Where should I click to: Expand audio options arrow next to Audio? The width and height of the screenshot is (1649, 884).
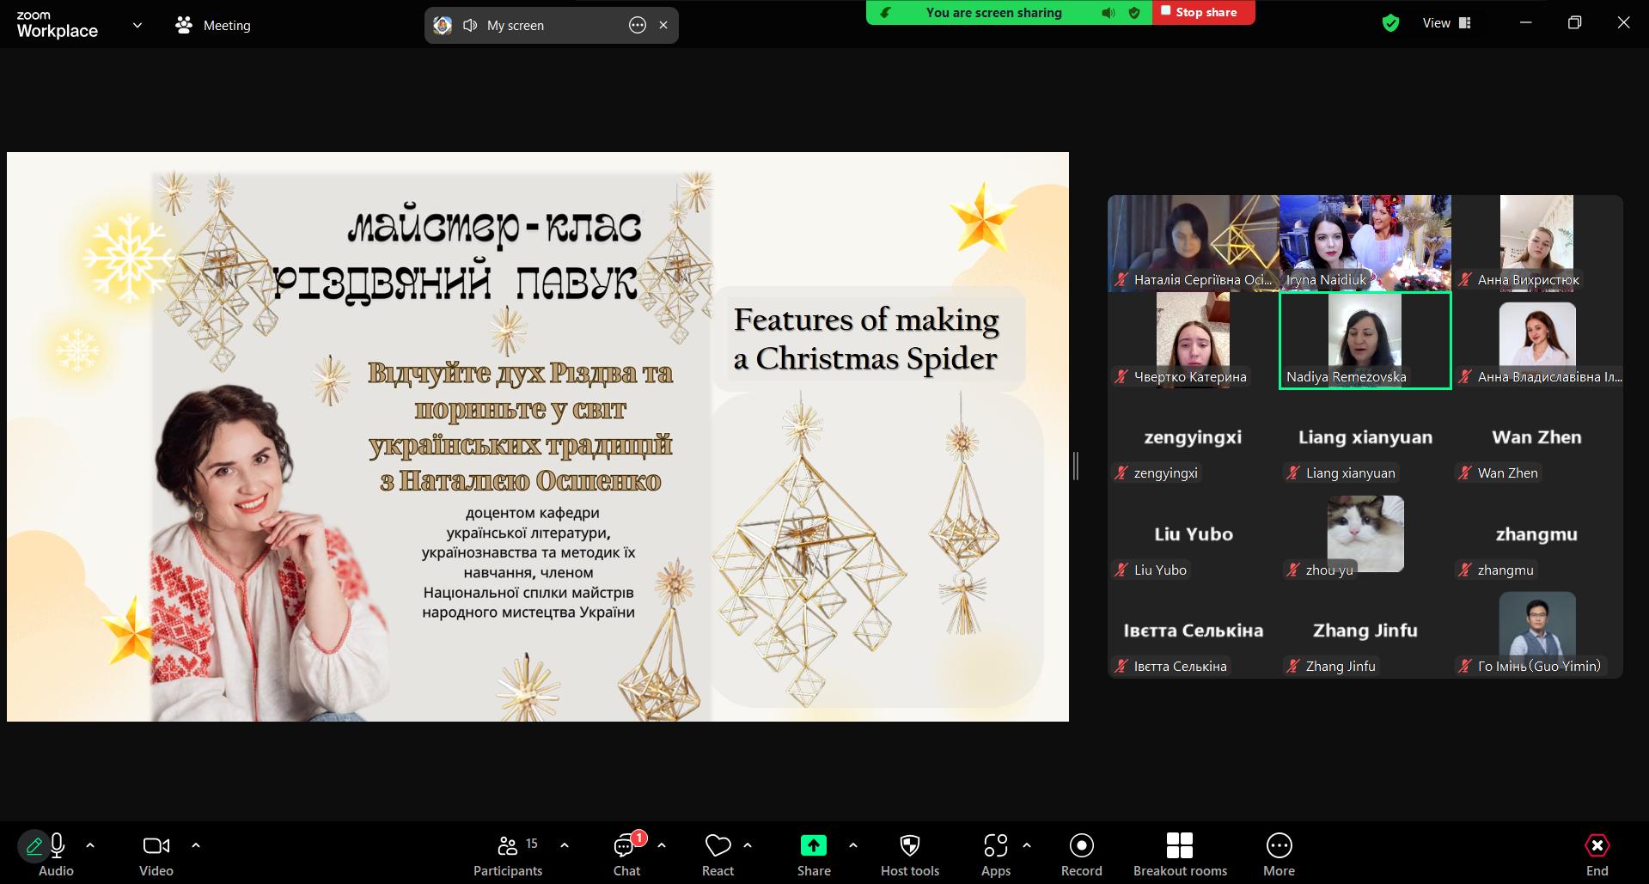90,845
